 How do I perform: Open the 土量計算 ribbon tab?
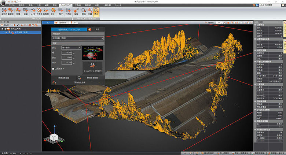(x=107, y=5)
